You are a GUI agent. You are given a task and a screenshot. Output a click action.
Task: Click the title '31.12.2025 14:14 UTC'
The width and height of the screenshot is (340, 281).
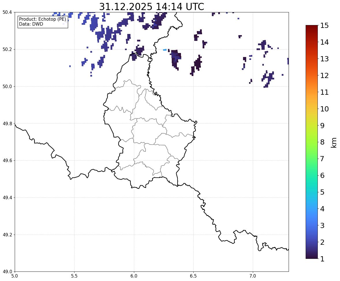(x=152, y=7)
